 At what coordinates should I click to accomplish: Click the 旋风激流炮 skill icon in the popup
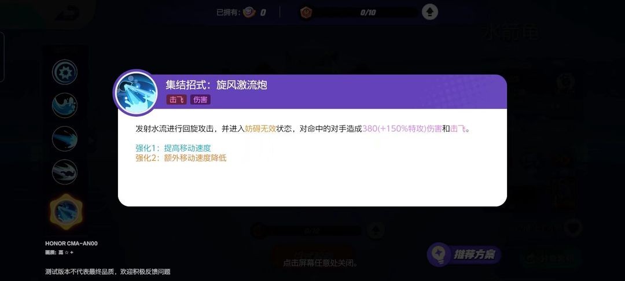point(137,93)
